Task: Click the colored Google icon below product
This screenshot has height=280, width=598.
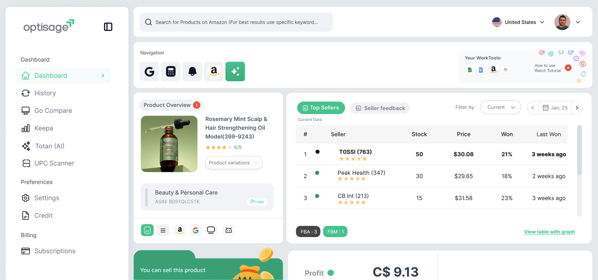Action: (196, 230)
